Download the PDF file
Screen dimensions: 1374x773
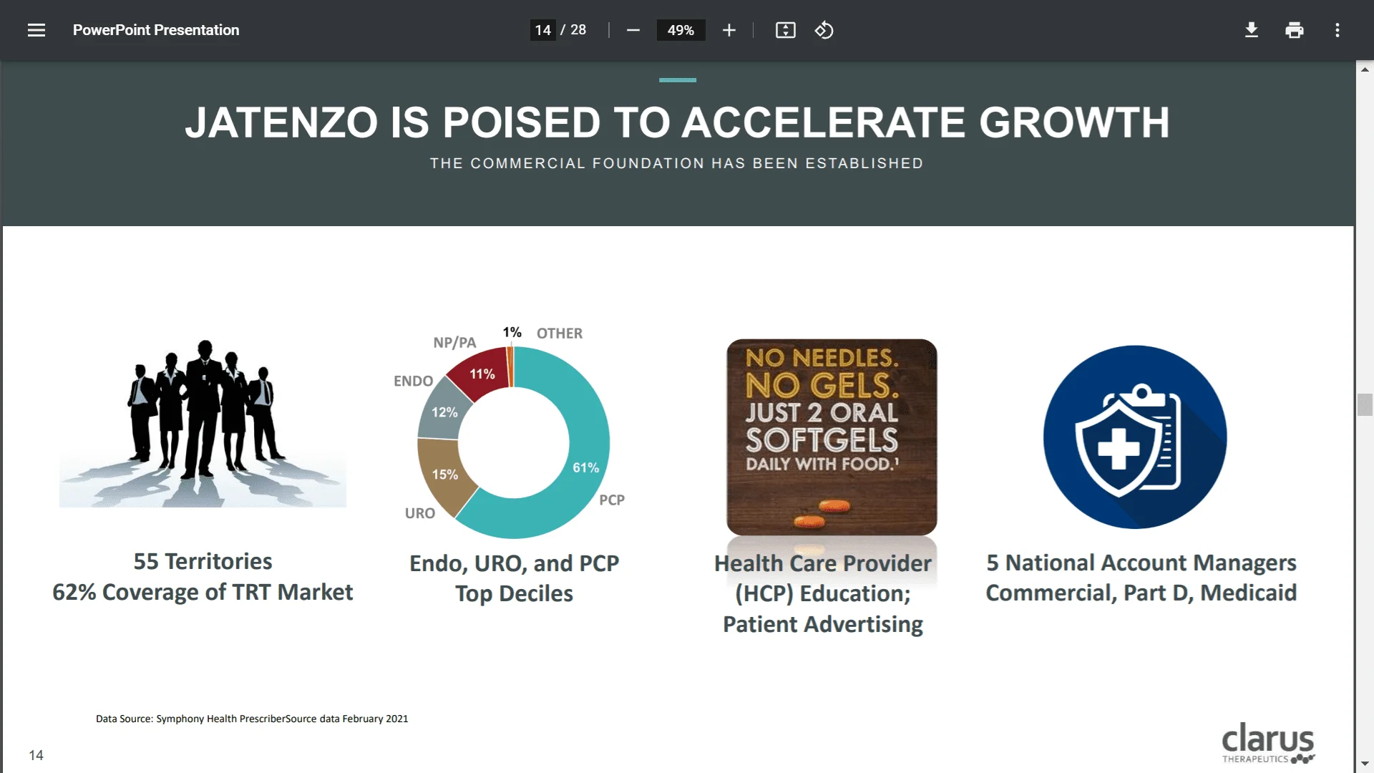tap(1251, 30)
